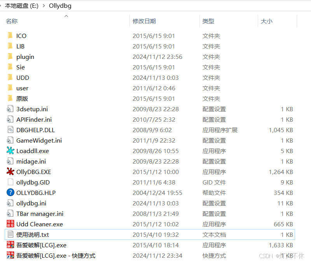This screenshot has width=311, height=262.
Task: Click the 吾爱破解[LCG].exe shortcut icon
Action: [10, 255]
